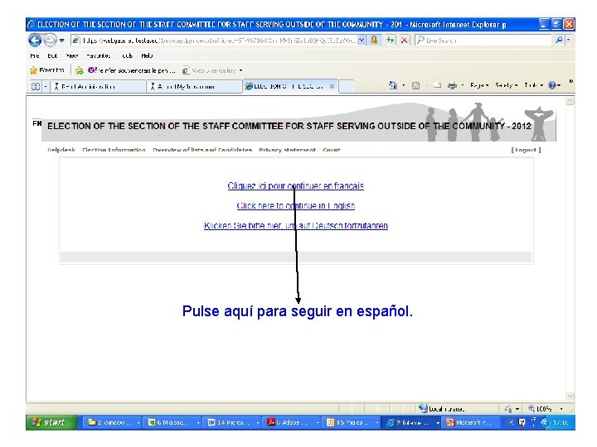Screen dimensions: 597x447
Task: Click the Home icon in command bar
Action: (393, 85)
